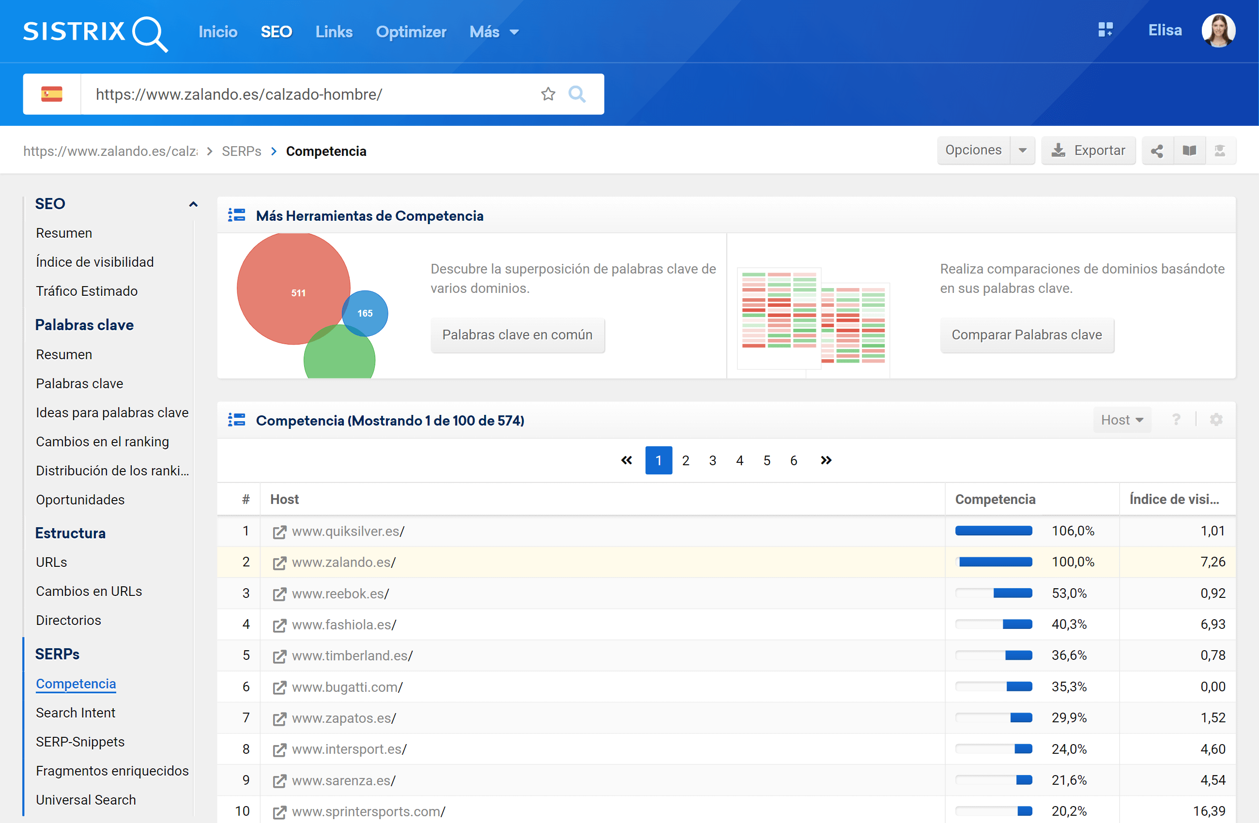The width and height of the screenshot is (1259, 823).
Task: Open external link icon for www.zapatos.es
Action: (279, 718)
